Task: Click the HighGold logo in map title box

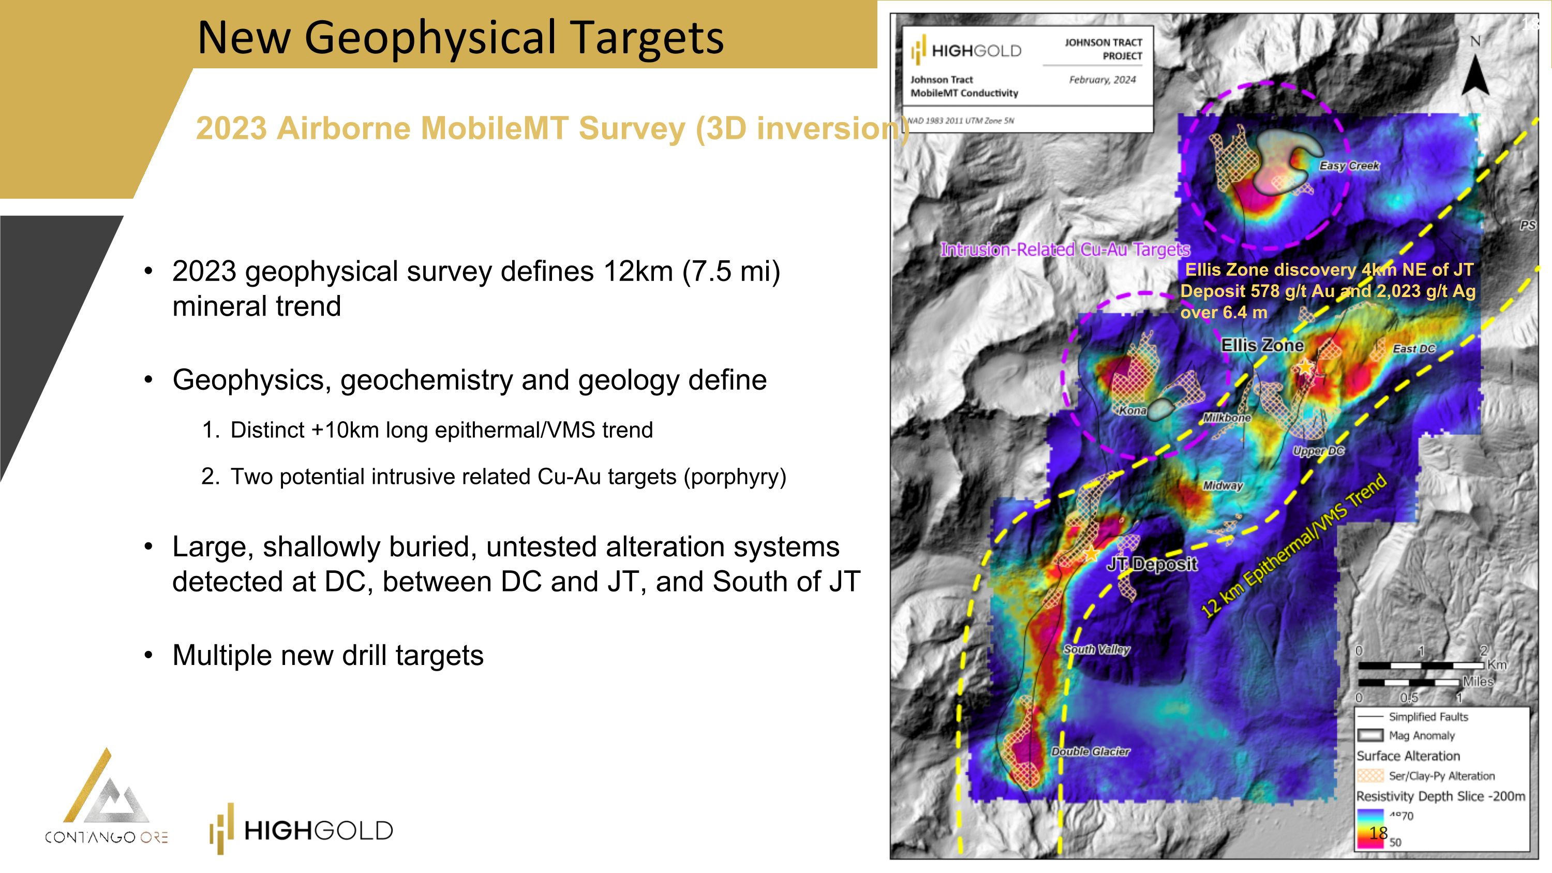Action: tap(966, 51)
